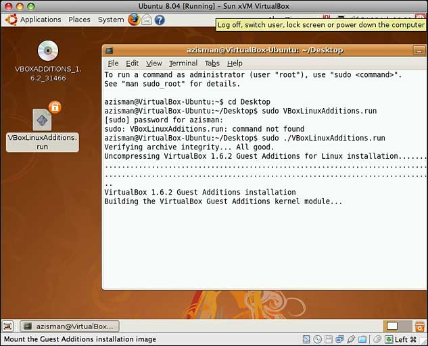Screen dimensions: 428x346
Task: Click the 'command not found' error line
Action: point(204,129)
